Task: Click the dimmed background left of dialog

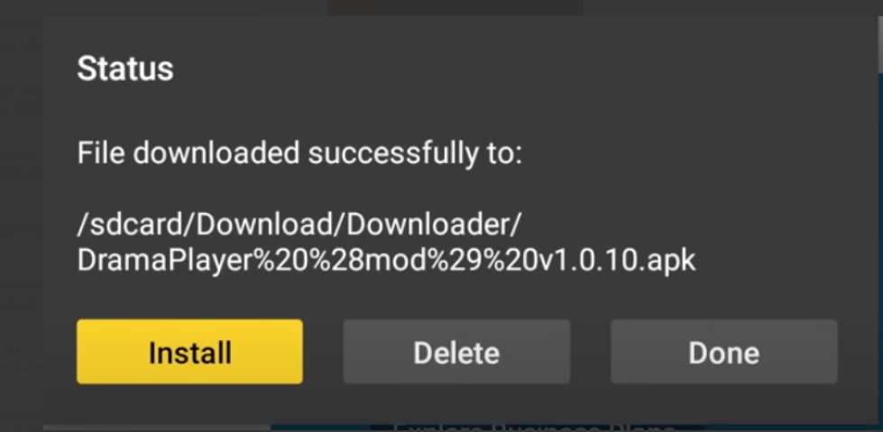Action: [x=22, y=225]
